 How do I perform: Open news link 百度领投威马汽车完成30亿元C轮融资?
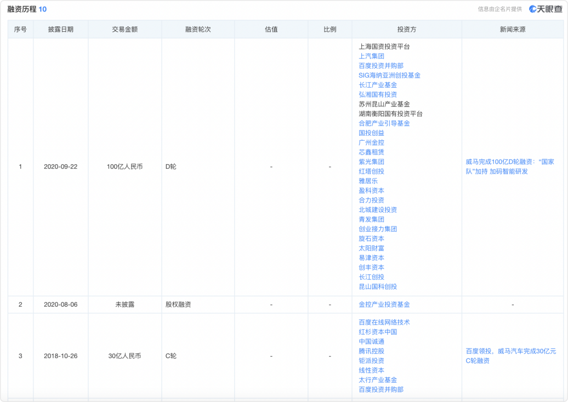(511, 355)
